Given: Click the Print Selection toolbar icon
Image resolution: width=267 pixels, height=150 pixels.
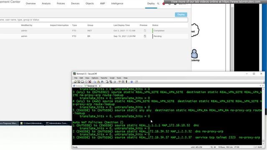Looking at the screenshot, I should click(x=111, y=82).
